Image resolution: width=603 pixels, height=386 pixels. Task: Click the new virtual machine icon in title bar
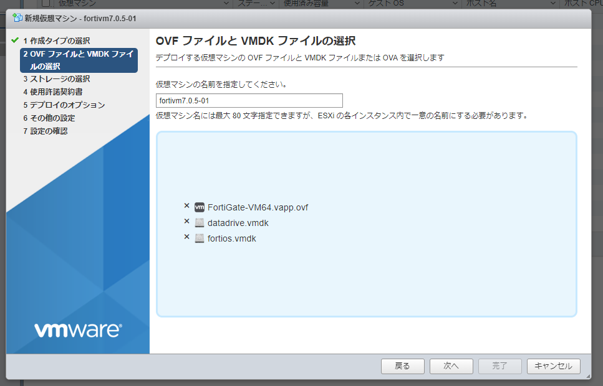(17, 17)
